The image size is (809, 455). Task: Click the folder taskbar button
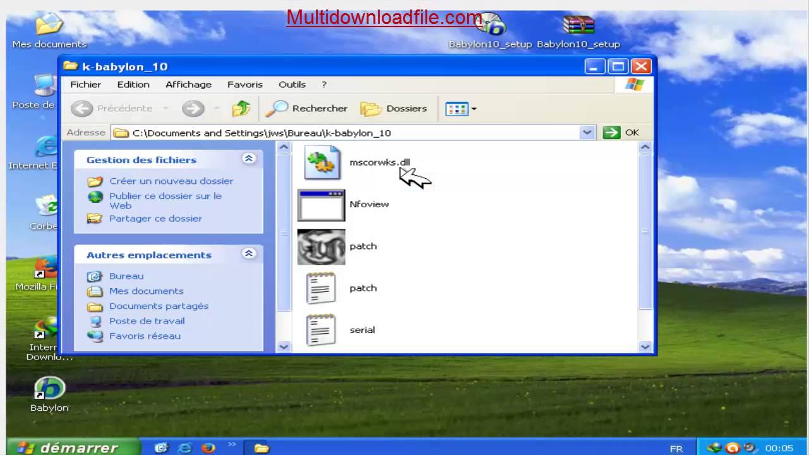pos(262,448)
